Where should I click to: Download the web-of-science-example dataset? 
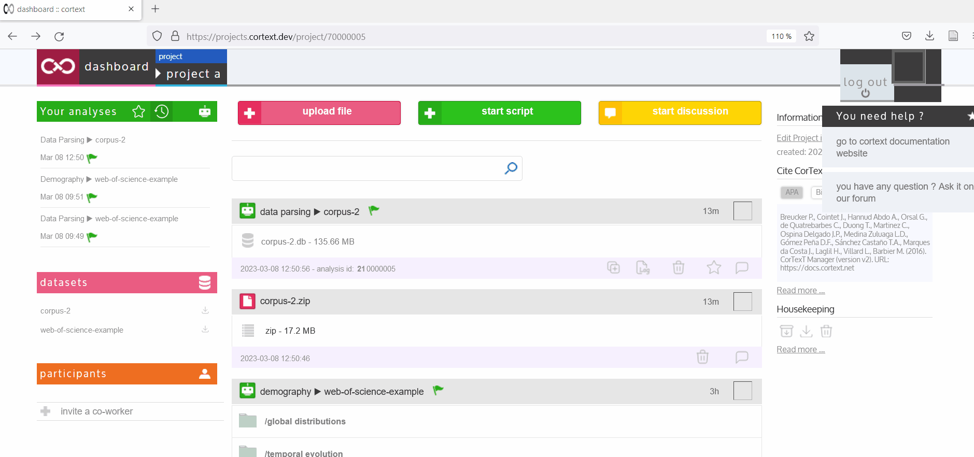(205, 330)
